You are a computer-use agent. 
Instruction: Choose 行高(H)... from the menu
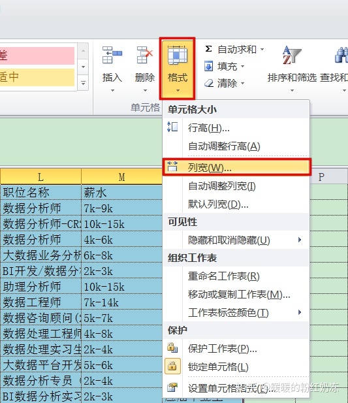pos(236,128)
